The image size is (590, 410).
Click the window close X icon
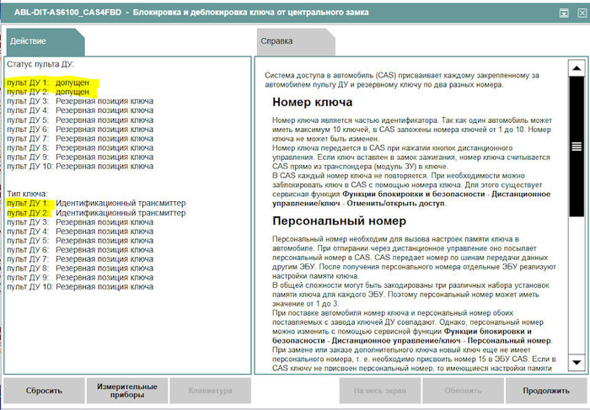[582, 13]
